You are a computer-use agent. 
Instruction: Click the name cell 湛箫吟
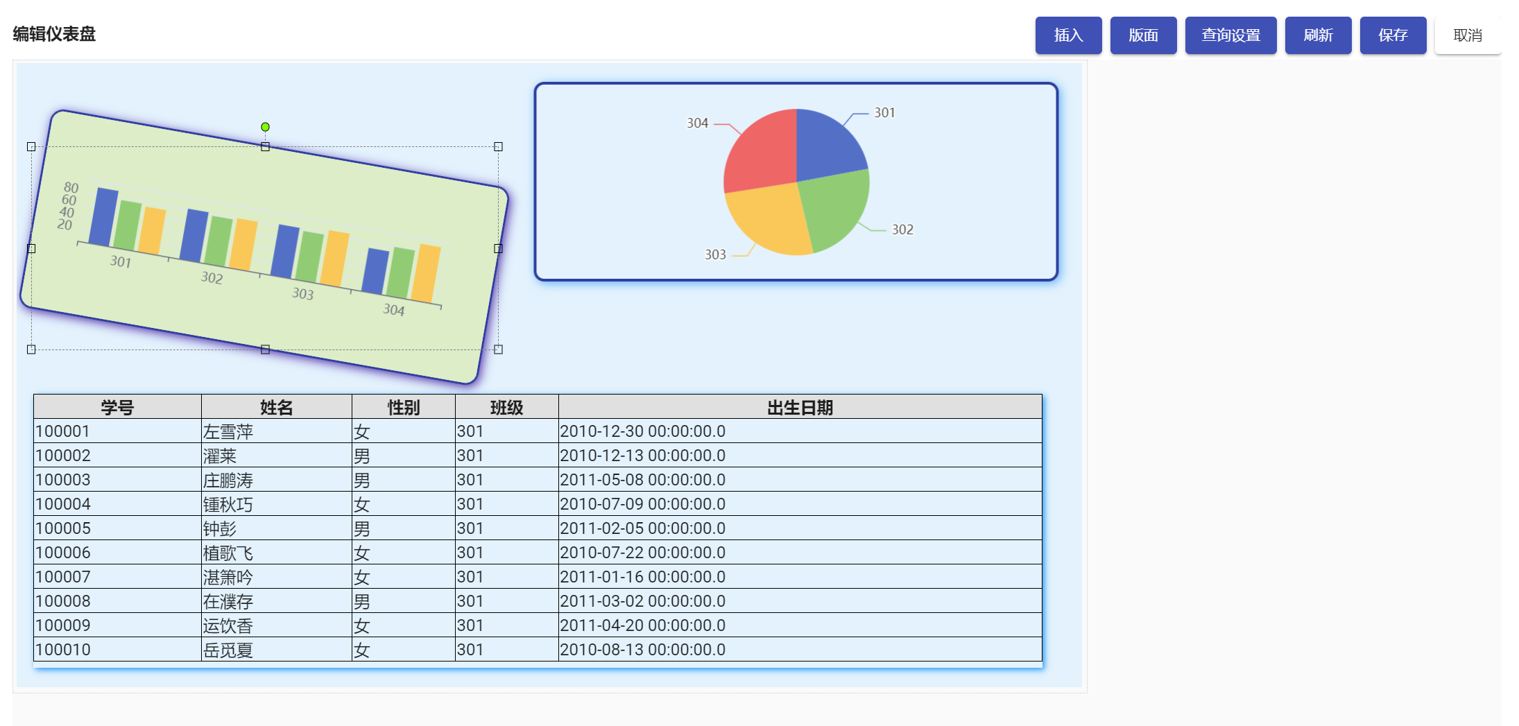[x=277, y=577]
